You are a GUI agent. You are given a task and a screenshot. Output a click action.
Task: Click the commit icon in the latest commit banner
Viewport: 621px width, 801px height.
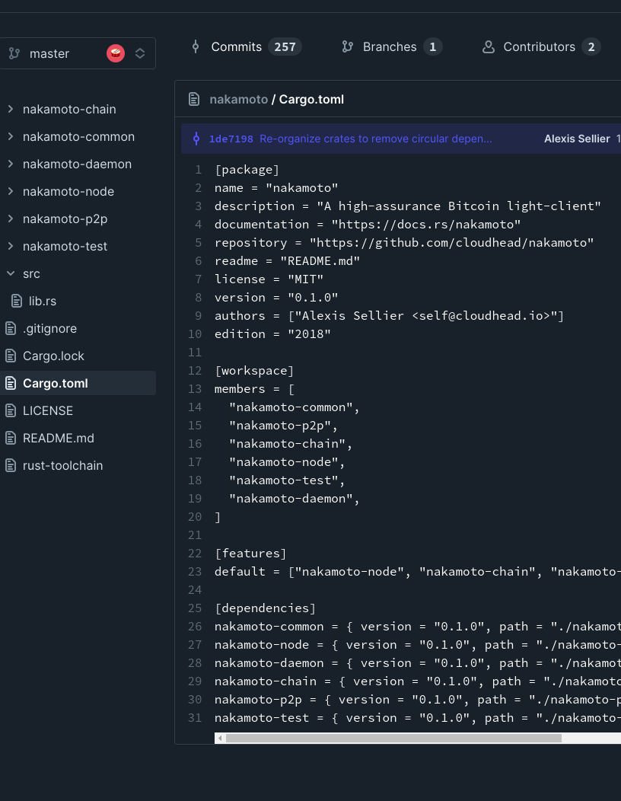click(195, 139)
